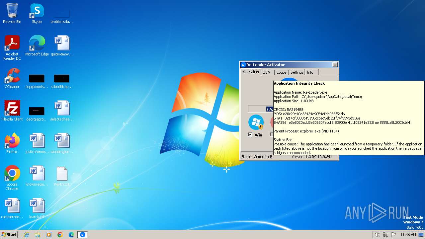The image size is (425, 239).
Task: Launch CCleaner from the desktop
Action: 12,78
